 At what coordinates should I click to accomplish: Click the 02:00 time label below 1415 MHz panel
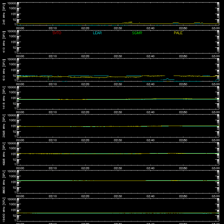[x=20, y=112]
